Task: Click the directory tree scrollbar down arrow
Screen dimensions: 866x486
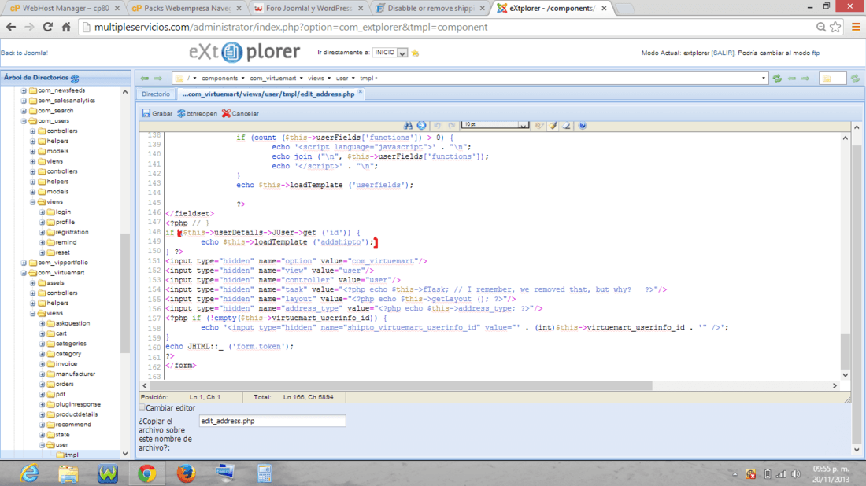Action: pyautogui.click(x=125, y=454)
